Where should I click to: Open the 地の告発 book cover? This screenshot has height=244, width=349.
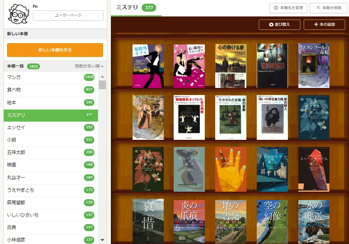231,222
